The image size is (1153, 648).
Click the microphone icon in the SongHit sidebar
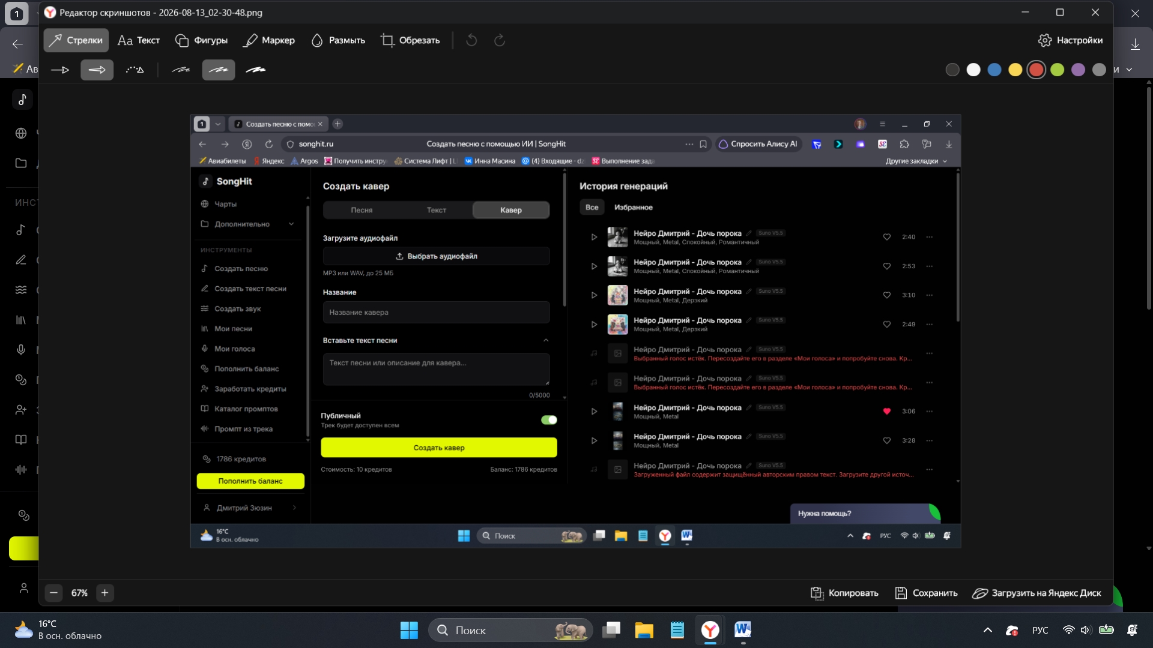pos(21,350)
